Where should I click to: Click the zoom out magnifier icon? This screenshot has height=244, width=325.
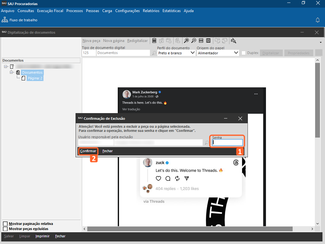194,41
